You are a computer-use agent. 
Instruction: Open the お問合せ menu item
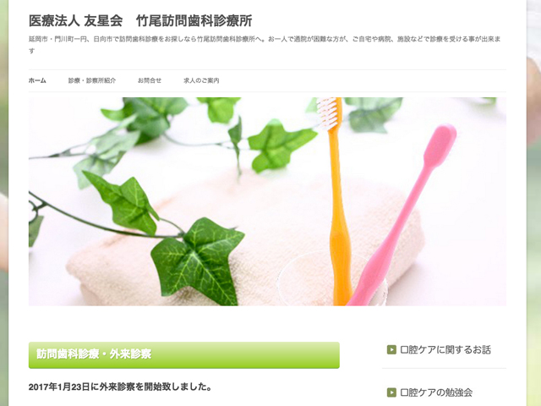150,80
